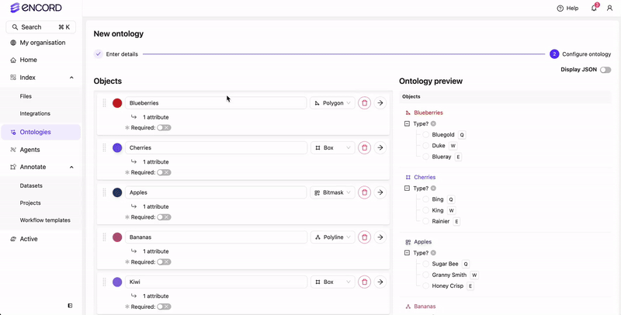Focus the Search box
The height and width of the screenshot is (315, 621).
pyautogui.click(x=41, y=27)
